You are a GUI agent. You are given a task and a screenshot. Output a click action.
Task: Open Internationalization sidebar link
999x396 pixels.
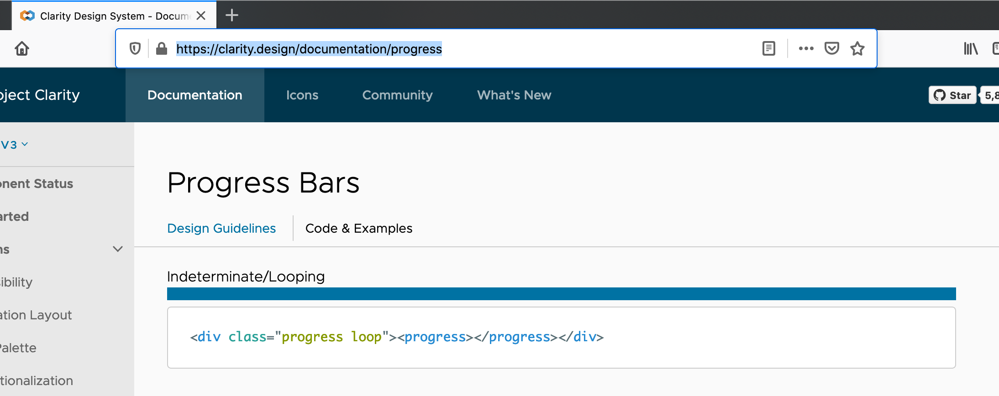(37, 380)
